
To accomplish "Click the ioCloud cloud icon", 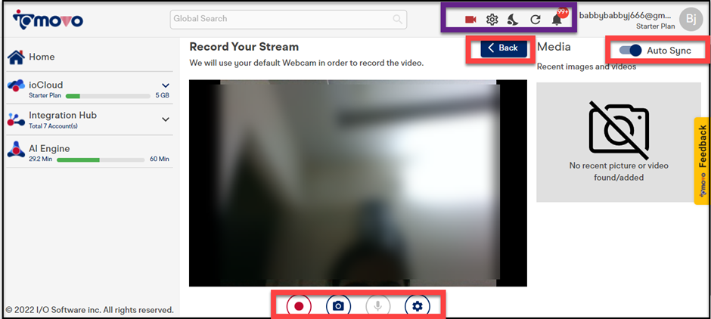I will (16, 85).
